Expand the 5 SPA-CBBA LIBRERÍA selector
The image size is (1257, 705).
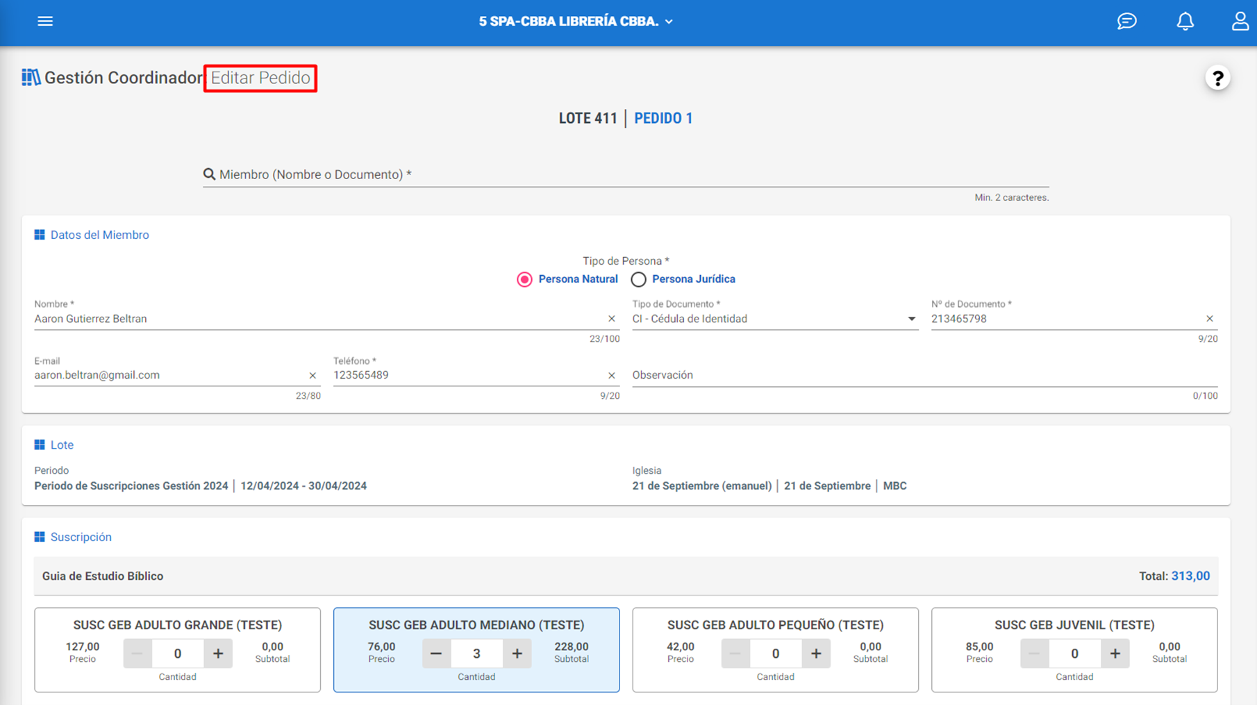pos(576,22)
